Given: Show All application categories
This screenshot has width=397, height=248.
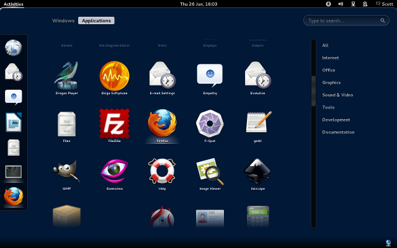Looking at the screenshot, I should click(x=325, y=45).
